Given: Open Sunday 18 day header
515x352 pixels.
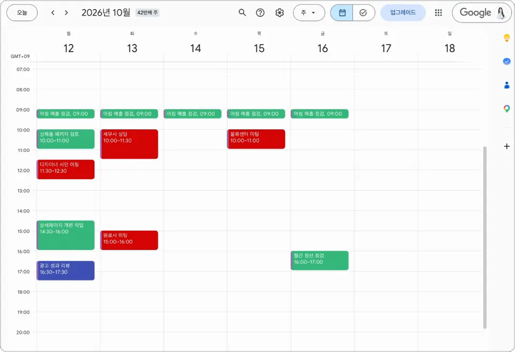Looking at the screenshot, I should pos(450,48).
